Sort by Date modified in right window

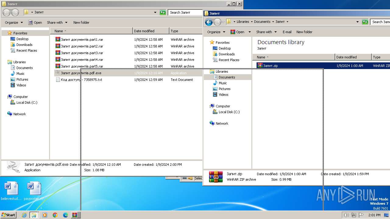pyautogui.click(x=353, y=57)
